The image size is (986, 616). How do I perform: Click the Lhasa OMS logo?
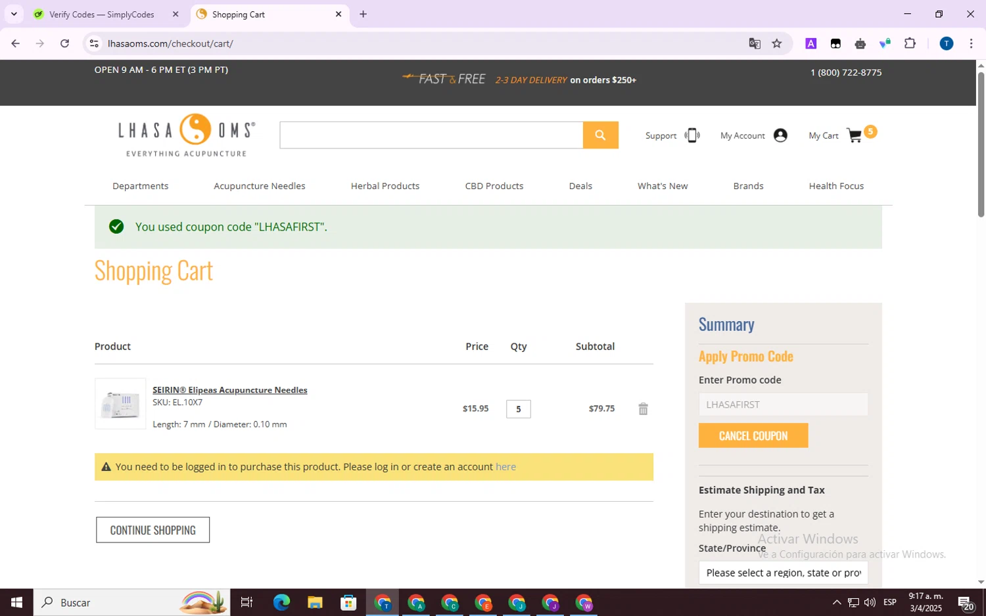coord(187,135)
